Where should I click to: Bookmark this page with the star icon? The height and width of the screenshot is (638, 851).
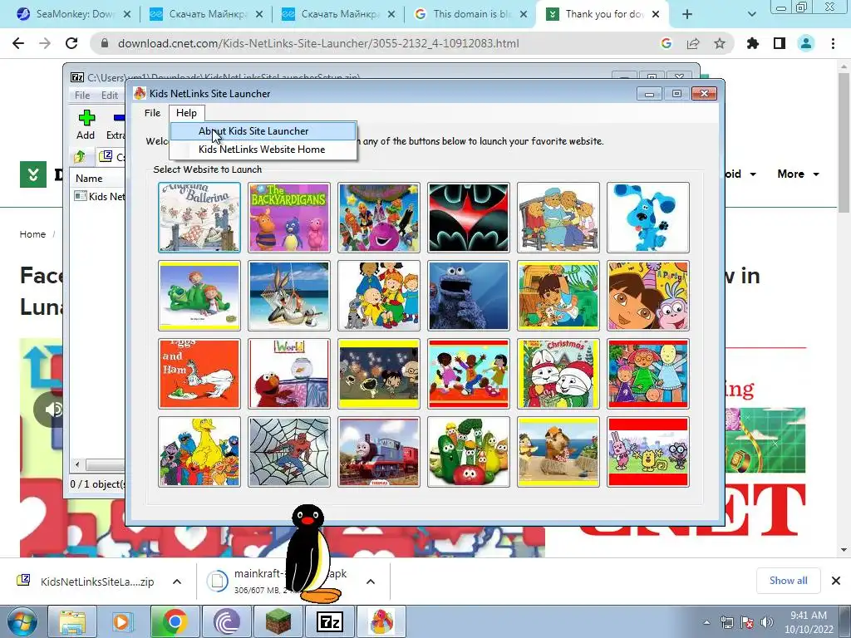click(720, 43)
